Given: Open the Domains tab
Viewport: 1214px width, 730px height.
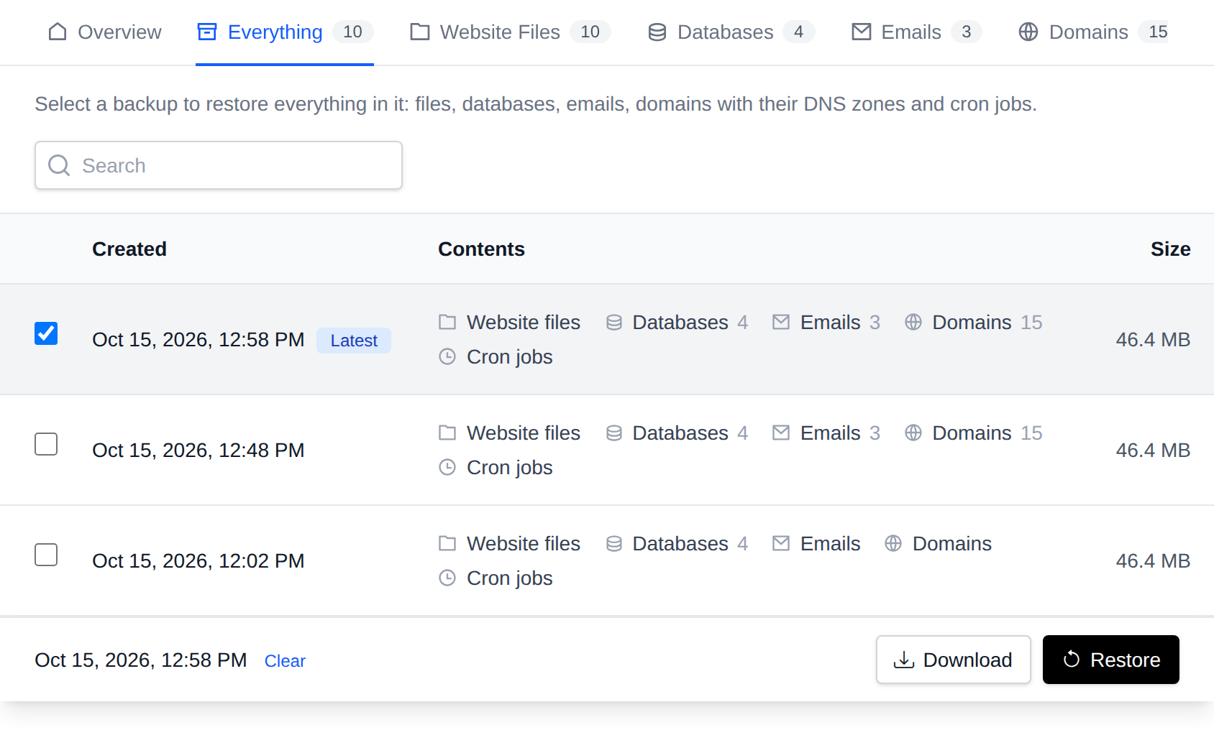Looking at the screenshot, I should [1093, 32].
